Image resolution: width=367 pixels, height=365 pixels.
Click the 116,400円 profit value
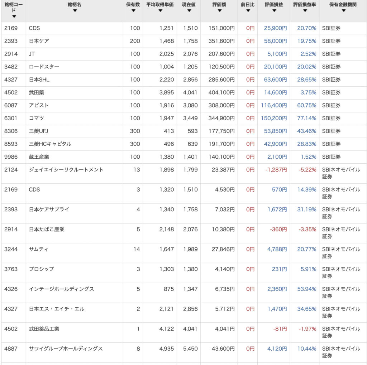tap(274, 105)
